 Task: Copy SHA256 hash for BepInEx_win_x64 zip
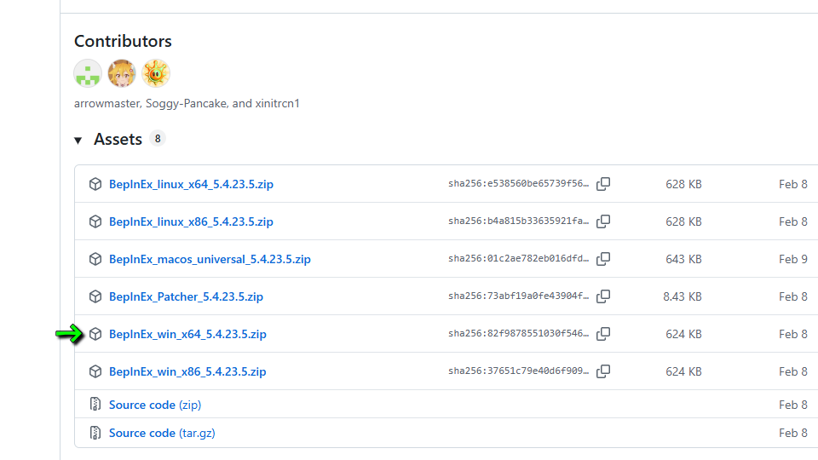[603, 334]
